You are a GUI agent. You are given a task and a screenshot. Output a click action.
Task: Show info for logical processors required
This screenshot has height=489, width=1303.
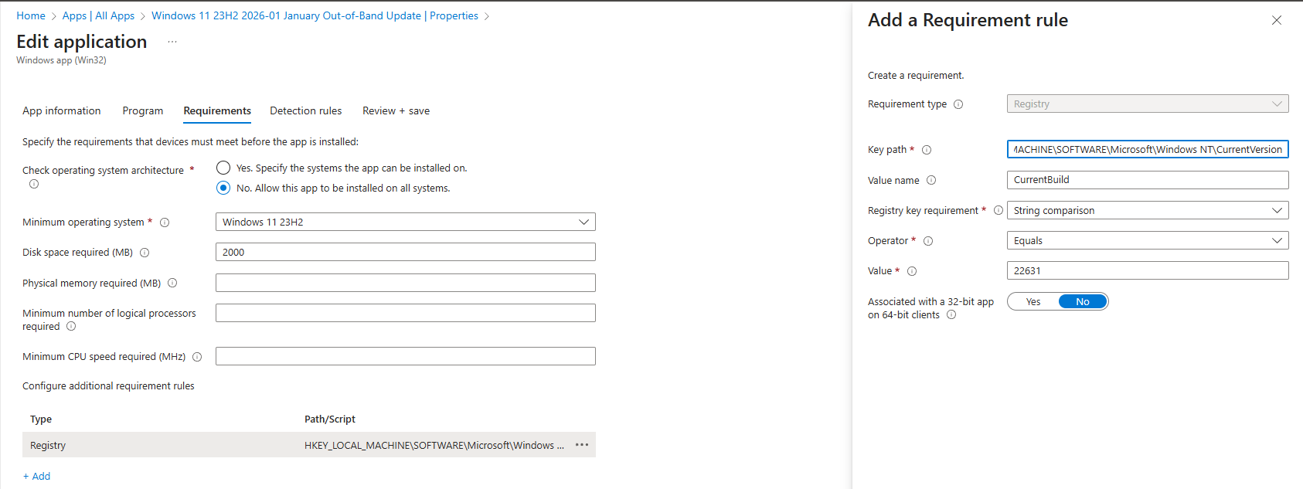click(x=71, y=326)
